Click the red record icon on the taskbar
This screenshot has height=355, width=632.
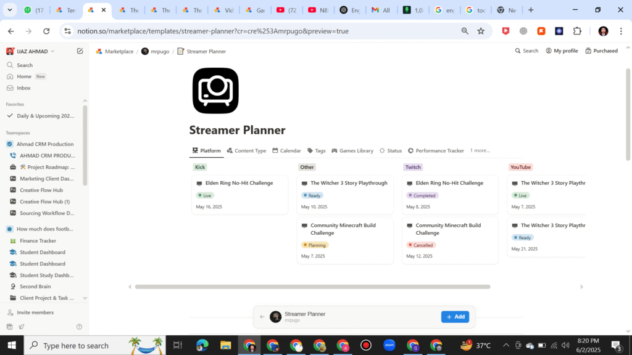click(x=366, y=345)
